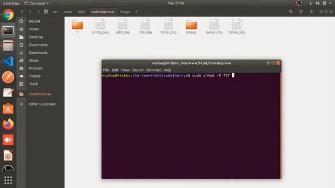Image resolution: width=335 pixels, height=188 pixels.
Task: Navigate to www in path bar
Action: pyautogui.click(x=68, y=11)
